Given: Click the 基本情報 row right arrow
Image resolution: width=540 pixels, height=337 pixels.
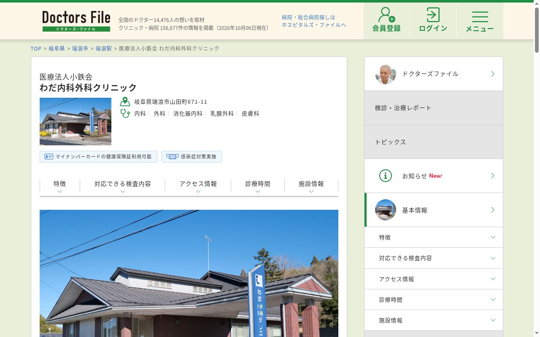Looking at the screenshot, I should click(x=492, y=210).
